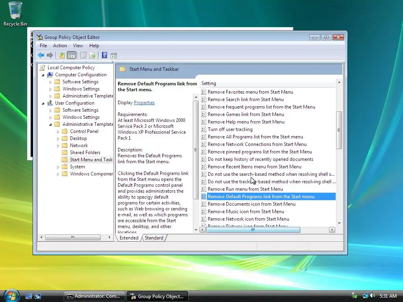The image size is (403, 302).
Task: Select Remove frequent programs list setting
Action: coord(261,107)
